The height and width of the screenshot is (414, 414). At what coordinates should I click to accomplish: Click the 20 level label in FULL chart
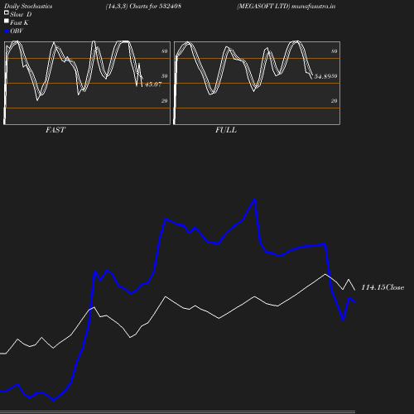[x=335, y=101]
